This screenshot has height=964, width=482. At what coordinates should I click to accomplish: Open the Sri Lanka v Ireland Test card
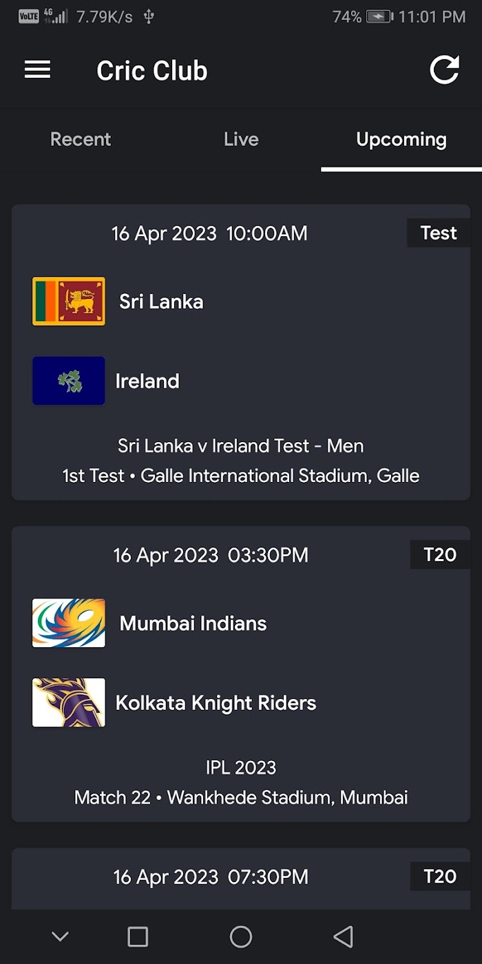241,352
